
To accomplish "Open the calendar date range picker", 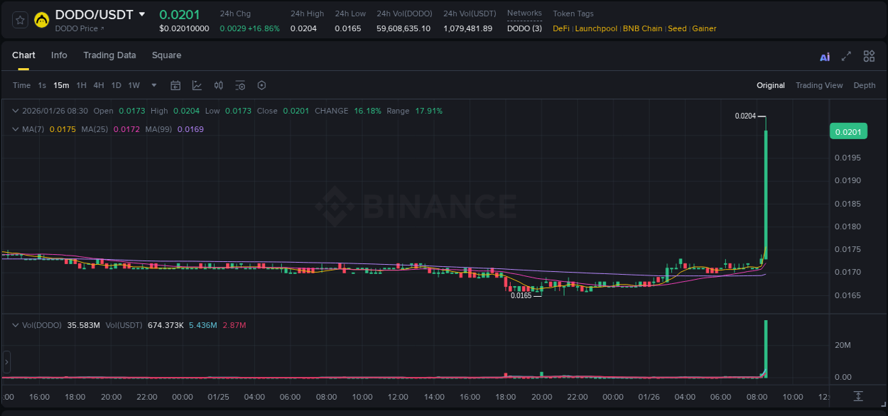I will tap(175, 85).
